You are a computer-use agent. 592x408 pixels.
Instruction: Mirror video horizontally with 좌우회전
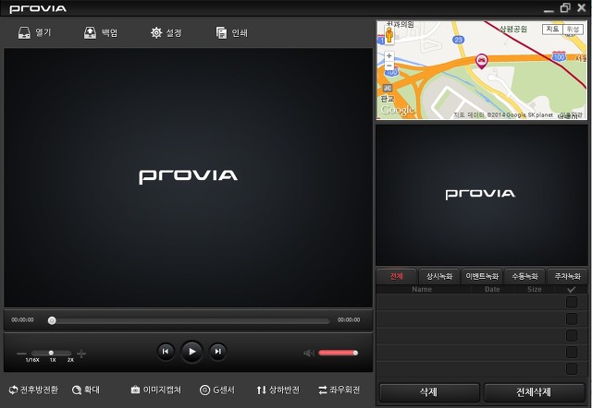coord(339,390)
